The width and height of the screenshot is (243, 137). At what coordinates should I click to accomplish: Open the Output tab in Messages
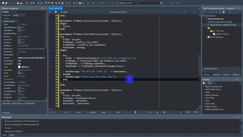(12, 135)
